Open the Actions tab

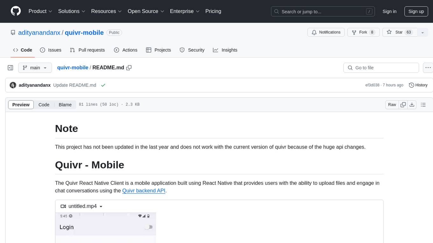[125, 50]
